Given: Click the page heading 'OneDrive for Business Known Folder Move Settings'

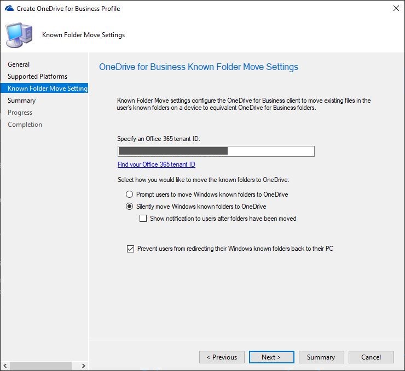Looking at the screenshot, I should [x=199, y=67].
